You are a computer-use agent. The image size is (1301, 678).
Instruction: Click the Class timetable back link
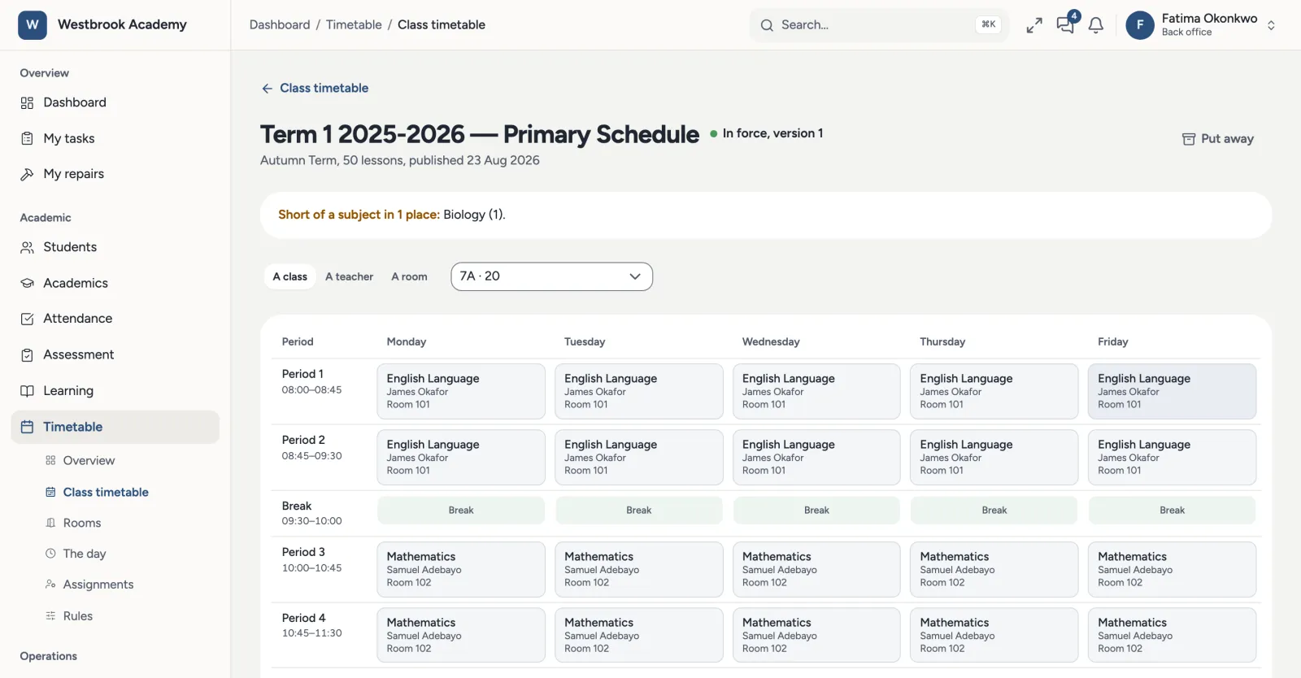(315, 88)
